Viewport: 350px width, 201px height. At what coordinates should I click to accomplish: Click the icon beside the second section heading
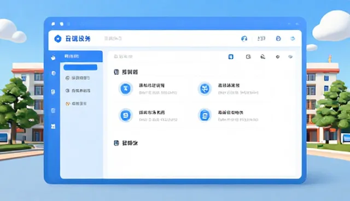116,143
